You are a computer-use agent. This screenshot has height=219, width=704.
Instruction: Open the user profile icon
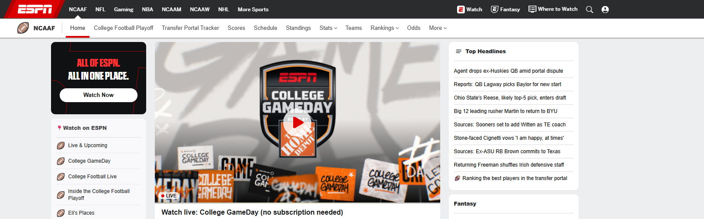click(x=605, y=10)
